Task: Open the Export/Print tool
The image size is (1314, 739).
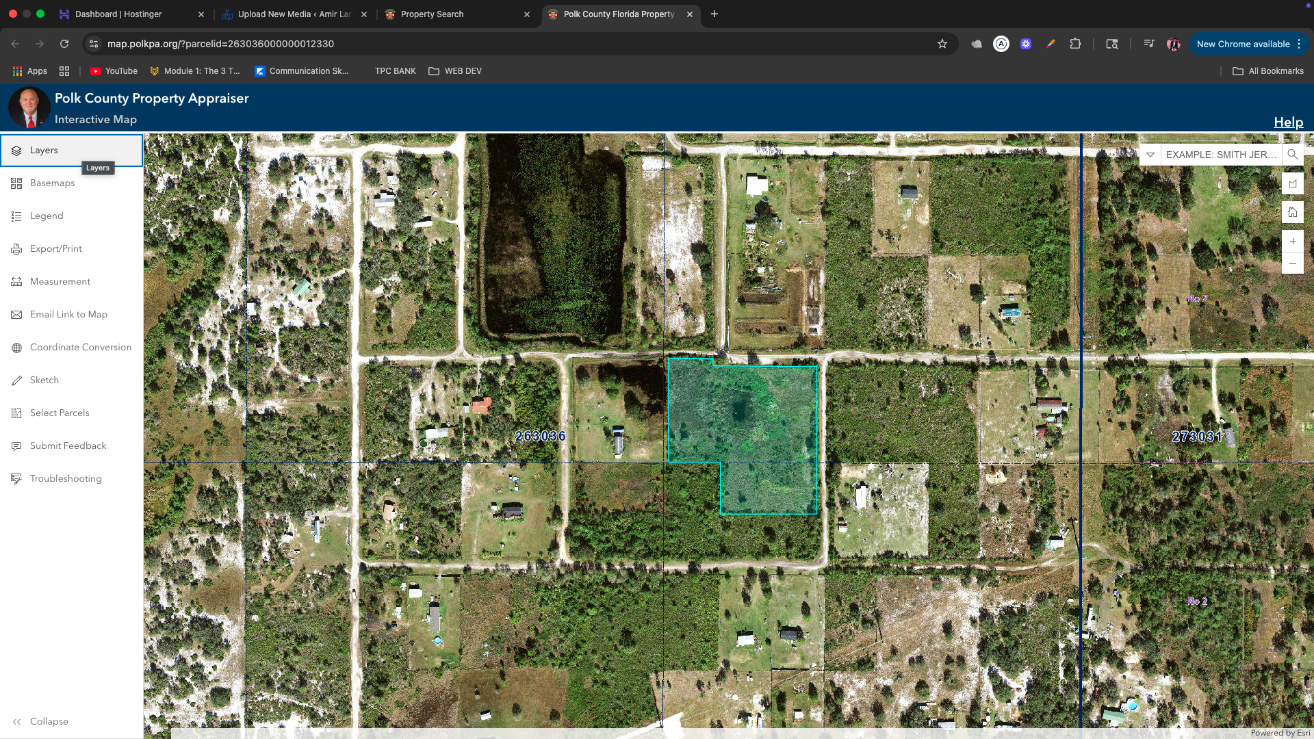Action: coord(55,249)
